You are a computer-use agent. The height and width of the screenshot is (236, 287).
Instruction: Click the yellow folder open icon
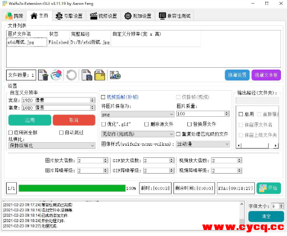tap(100, 75)
